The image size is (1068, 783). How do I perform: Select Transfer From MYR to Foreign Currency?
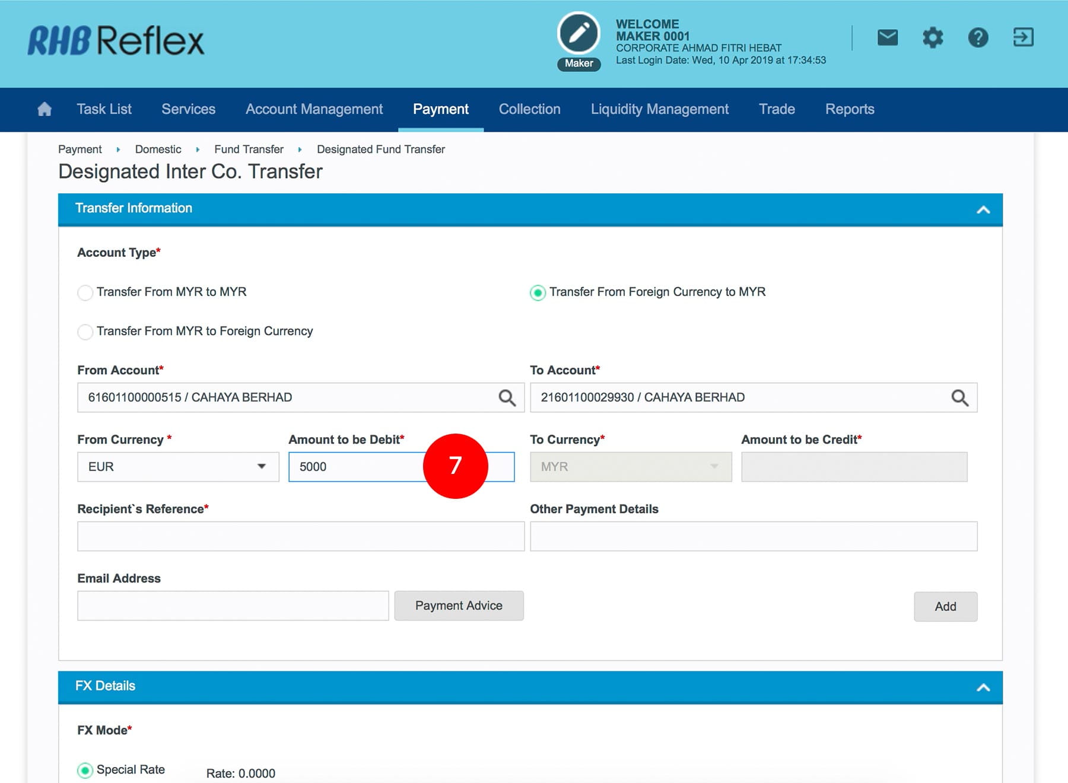pyautogui.click(x=85, y=332)
